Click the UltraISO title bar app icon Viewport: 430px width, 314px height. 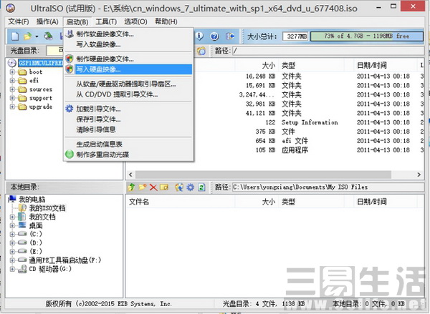coord(11,8)
